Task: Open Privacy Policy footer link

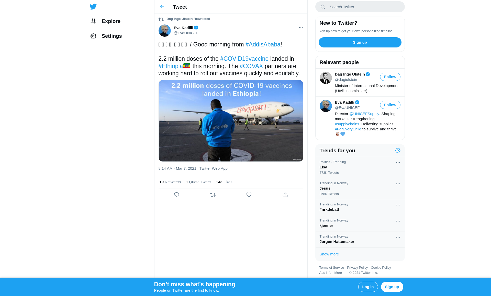Action: coord(357,268)
